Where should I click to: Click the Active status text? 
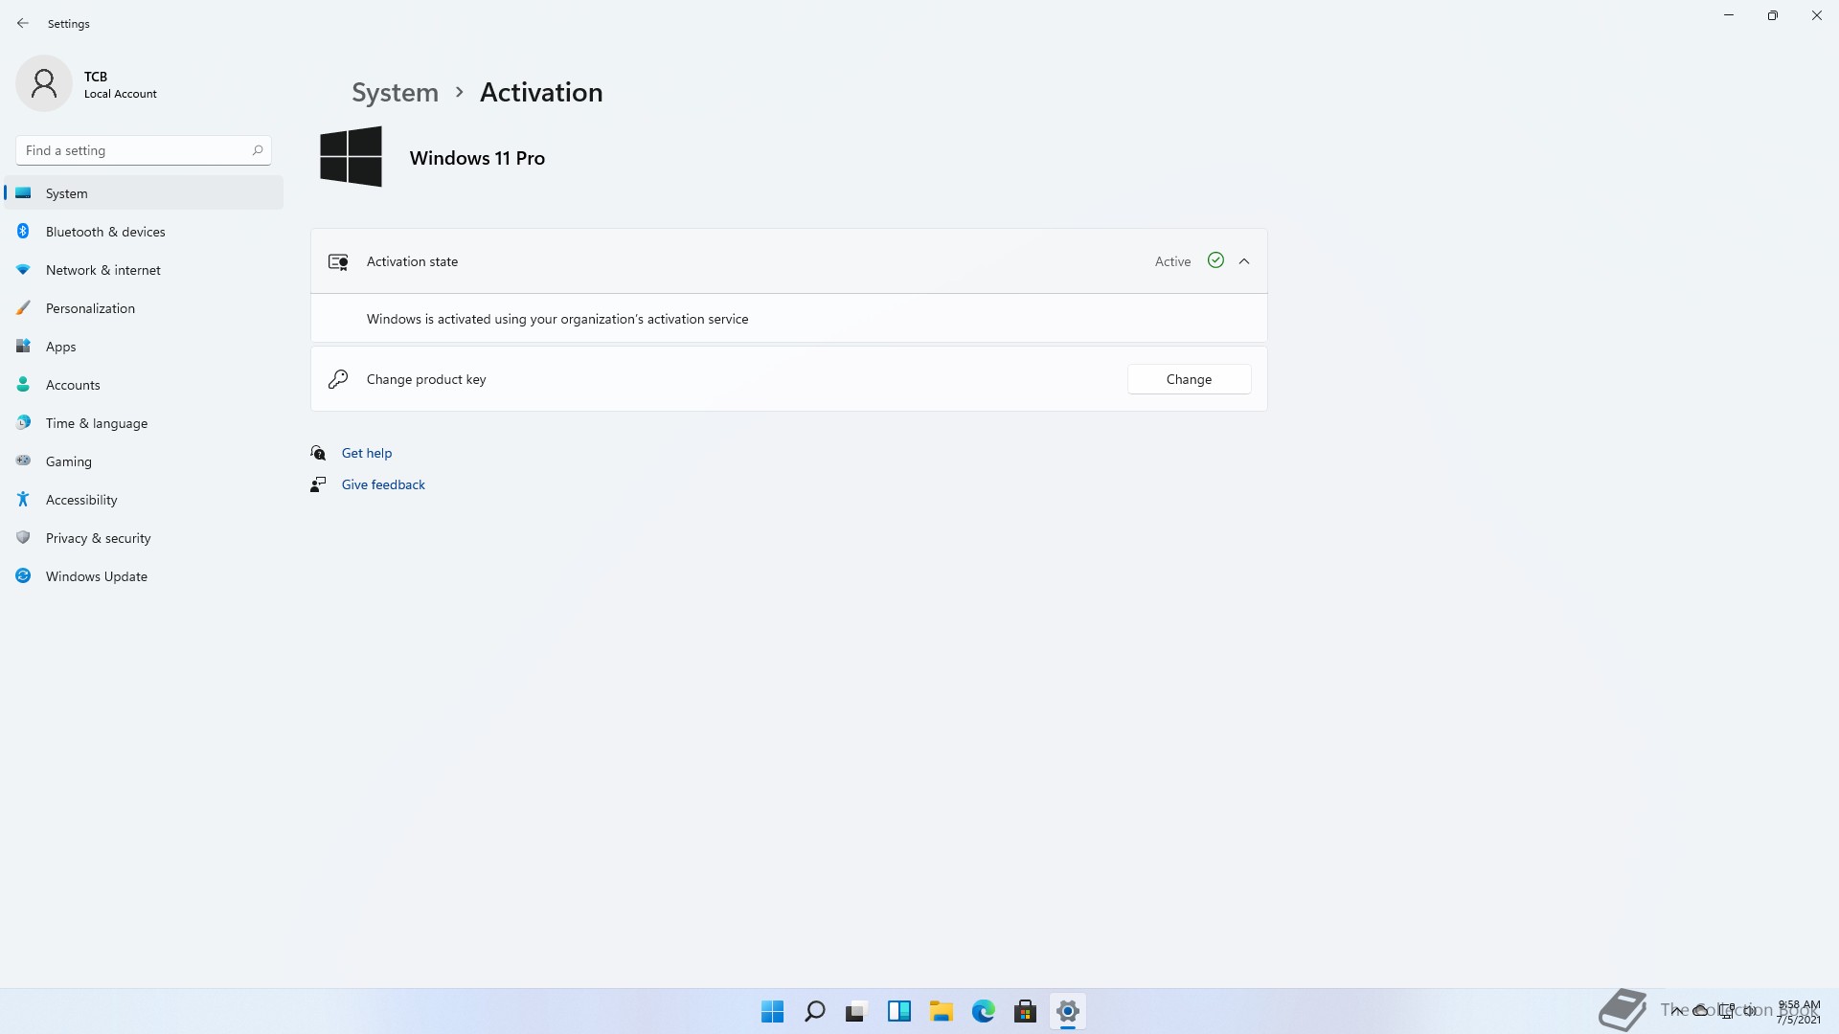click(1172, 261)
